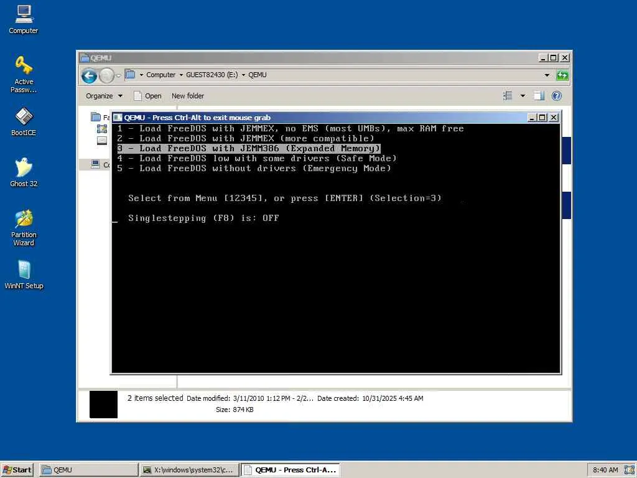Click the Favorites folder icon in navigation pane

96,117
